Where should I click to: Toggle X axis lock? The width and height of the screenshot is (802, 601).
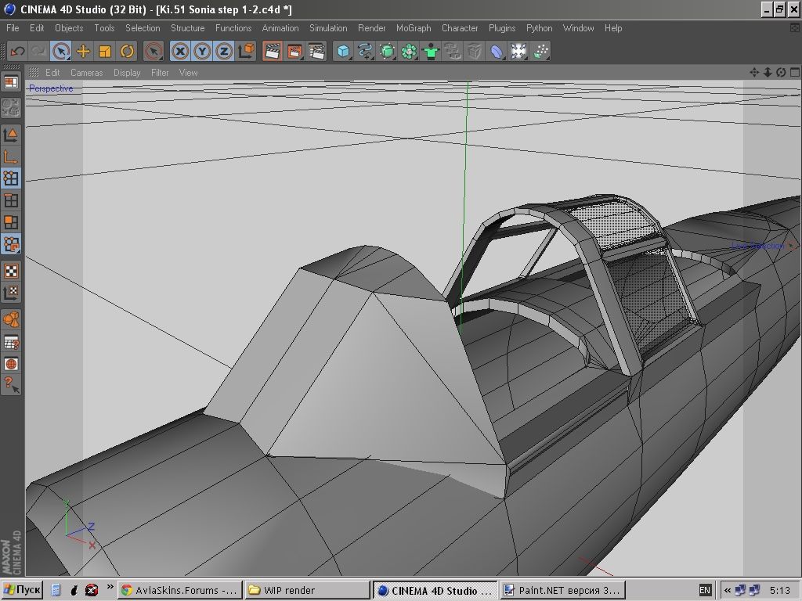click(180, 52)
